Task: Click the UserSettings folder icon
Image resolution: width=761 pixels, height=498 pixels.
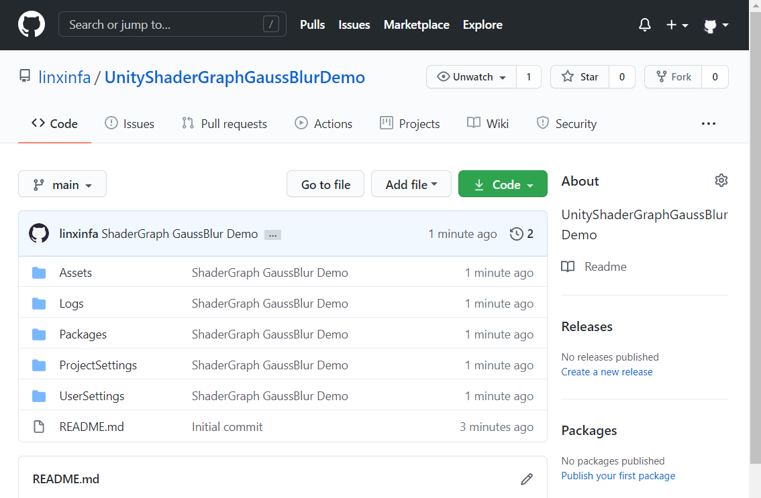Action: point(39,396)
